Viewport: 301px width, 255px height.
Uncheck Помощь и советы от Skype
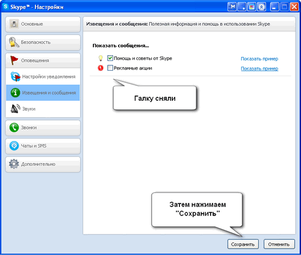click(110, 58)
